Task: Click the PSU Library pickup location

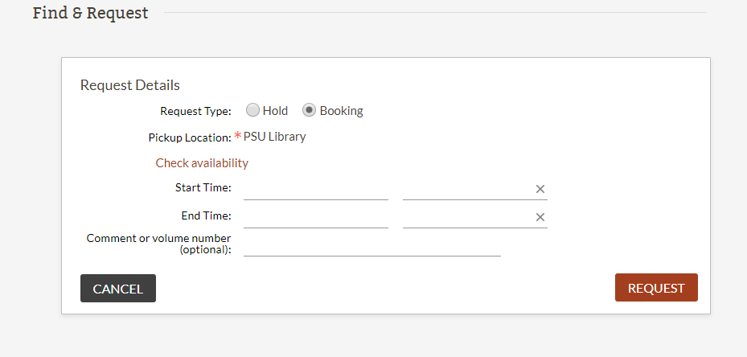Action: 274,137
